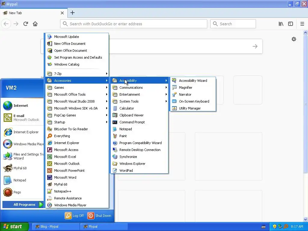Click the Mypal home button
This screenshot has width=308, height=231.
(35, 24)
